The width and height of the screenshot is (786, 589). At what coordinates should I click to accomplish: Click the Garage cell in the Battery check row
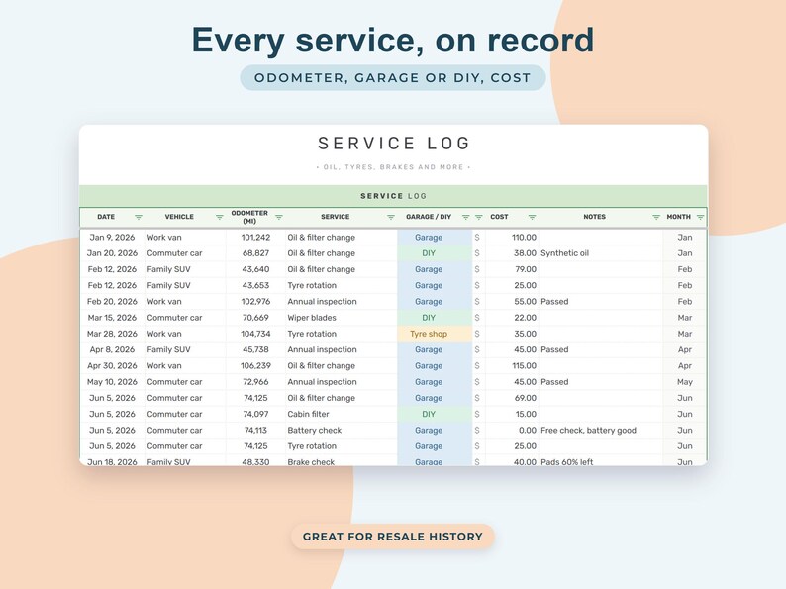coord(435,430)
